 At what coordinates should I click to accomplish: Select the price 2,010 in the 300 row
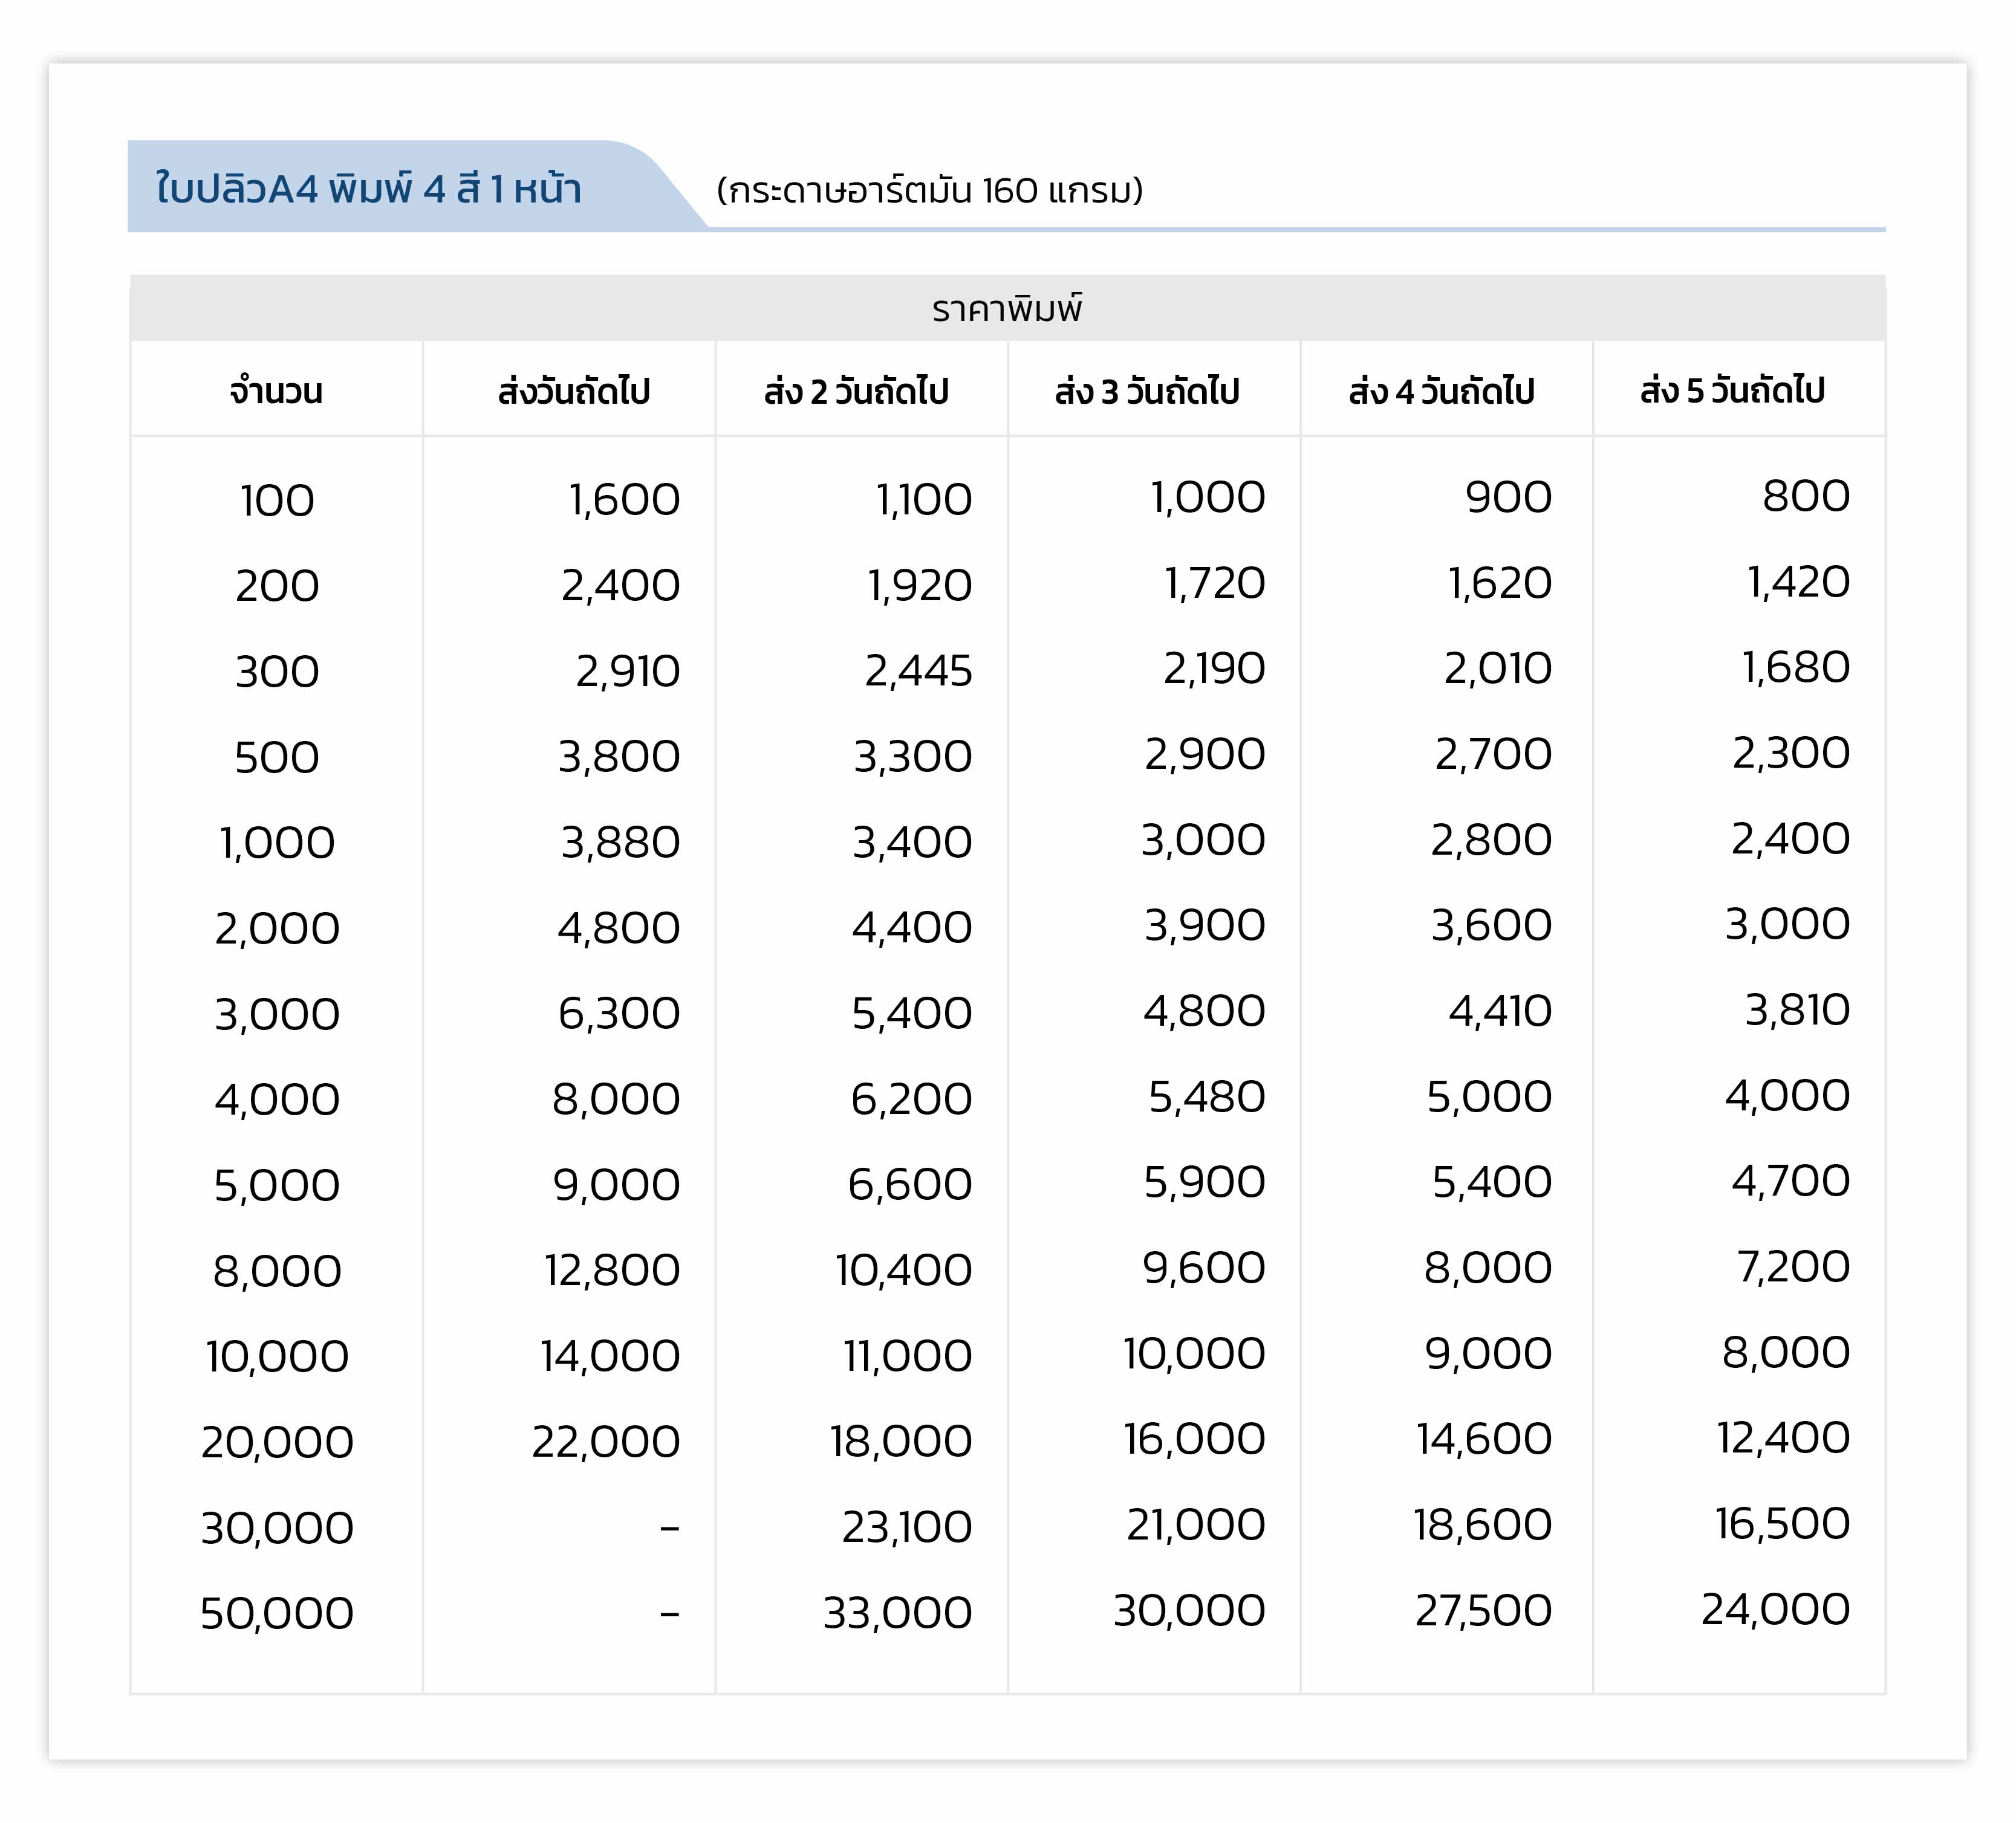click(x=1498, y=669)
